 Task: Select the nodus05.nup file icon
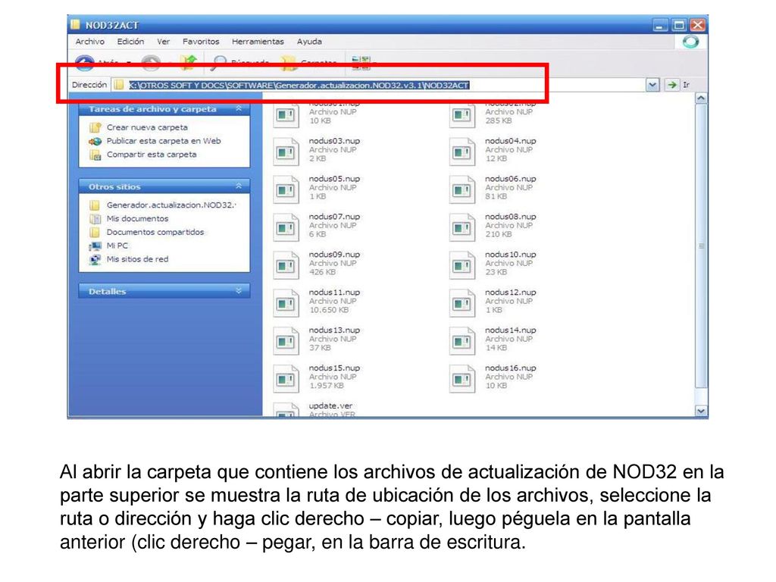pyautogui.click(x=286, y=189)
